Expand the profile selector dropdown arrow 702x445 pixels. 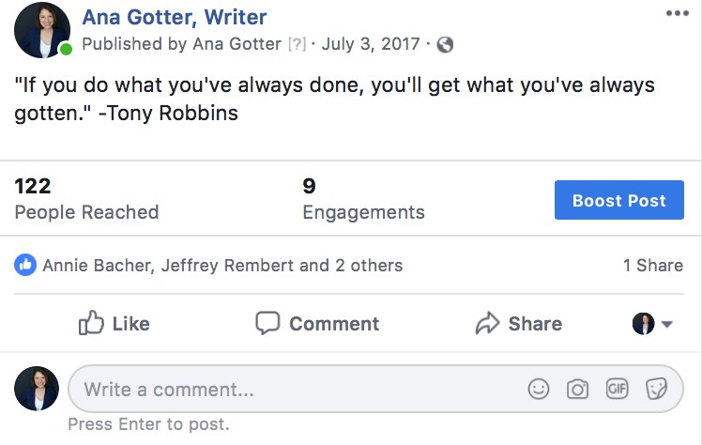tap(667, 325)
